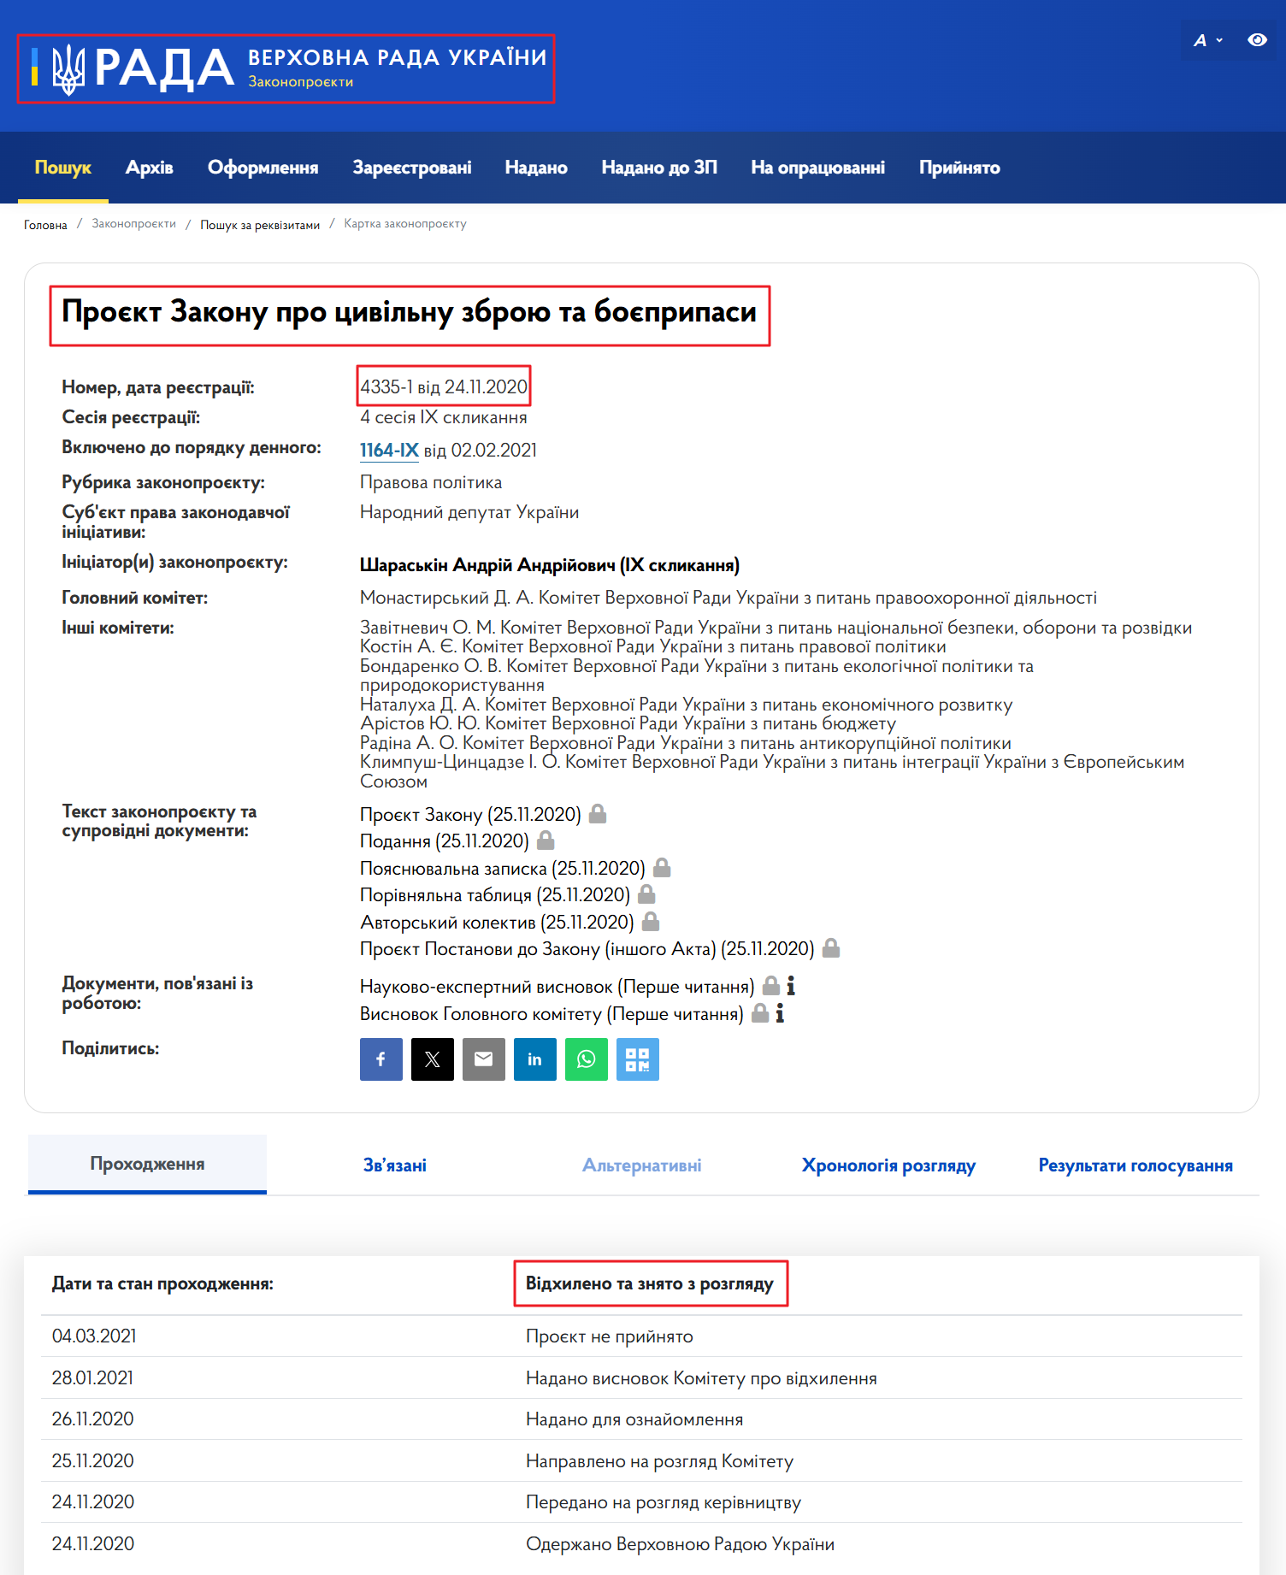Click lock icon next to Подання (25.11.2020)
This screenshot has height=1575, width=1286.
[546, 841]
